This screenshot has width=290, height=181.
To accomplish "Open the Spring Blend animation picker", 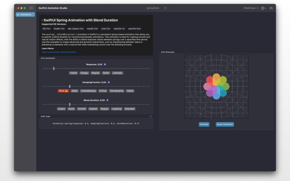I will click(156, 8).
